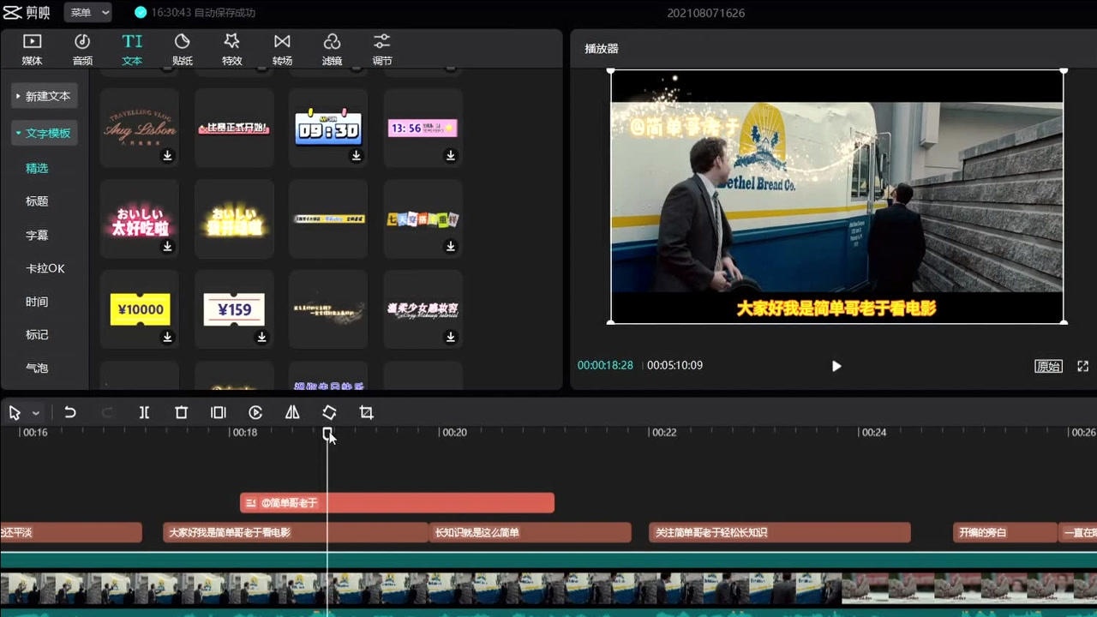
Task: Click the freeze frame tool
Action: point(219,413)
